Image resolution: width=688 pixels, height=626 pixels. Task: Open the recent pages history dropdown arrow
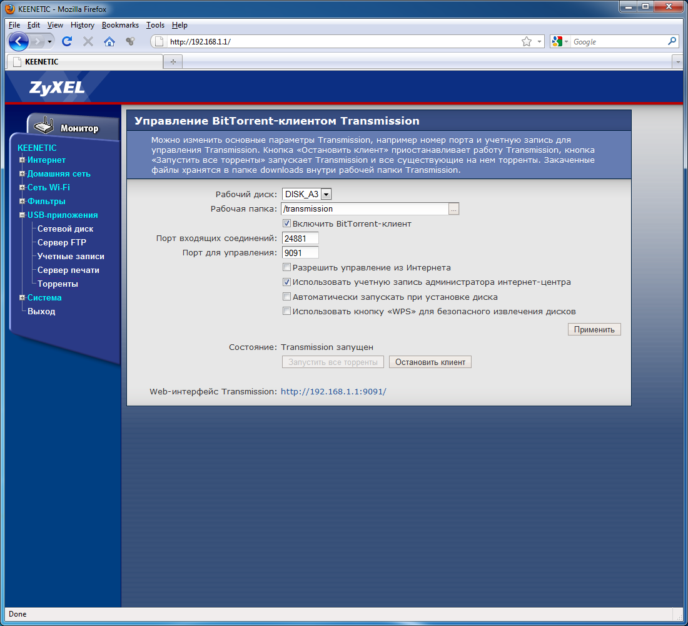coord(49,42)
